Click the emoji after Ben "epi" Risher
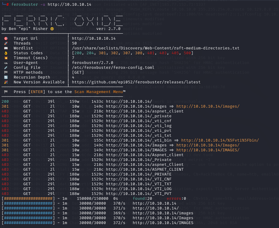The image size is (279, 228). [52, 29]
